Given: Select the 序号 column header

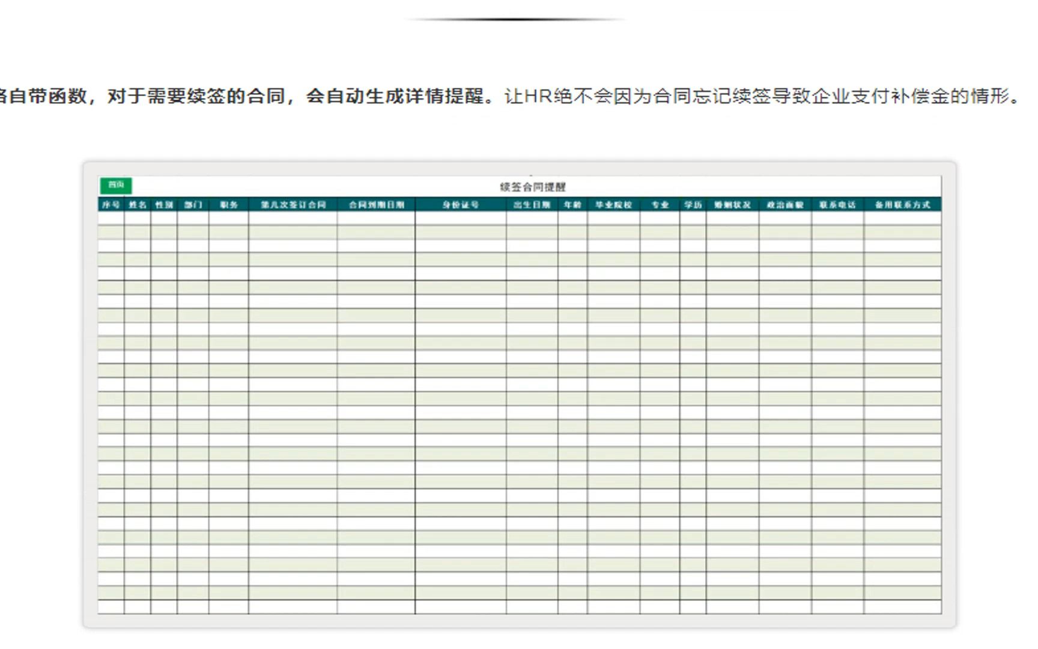Looking at the screenshot, I should point(112,204).
